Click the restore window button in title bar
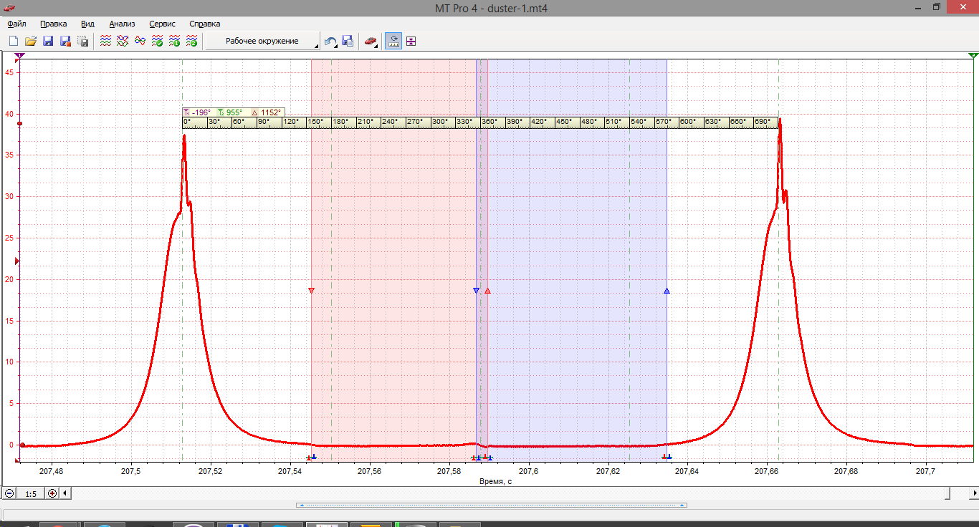 937,7
